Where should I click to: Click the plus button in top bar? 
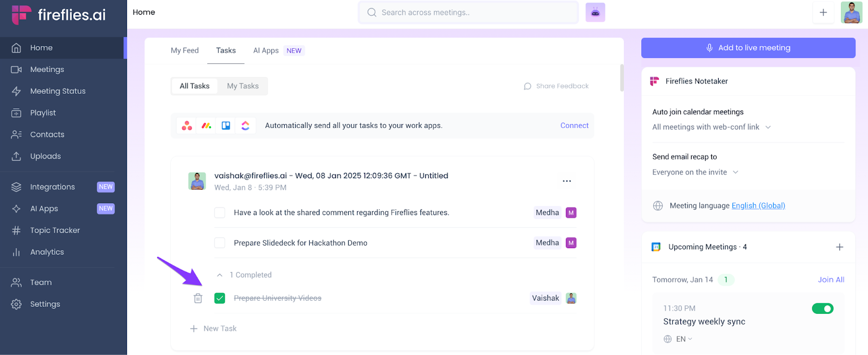coord(823,12)
